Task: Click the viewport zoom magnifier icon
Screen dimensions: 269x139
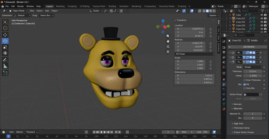Action: 168,36
